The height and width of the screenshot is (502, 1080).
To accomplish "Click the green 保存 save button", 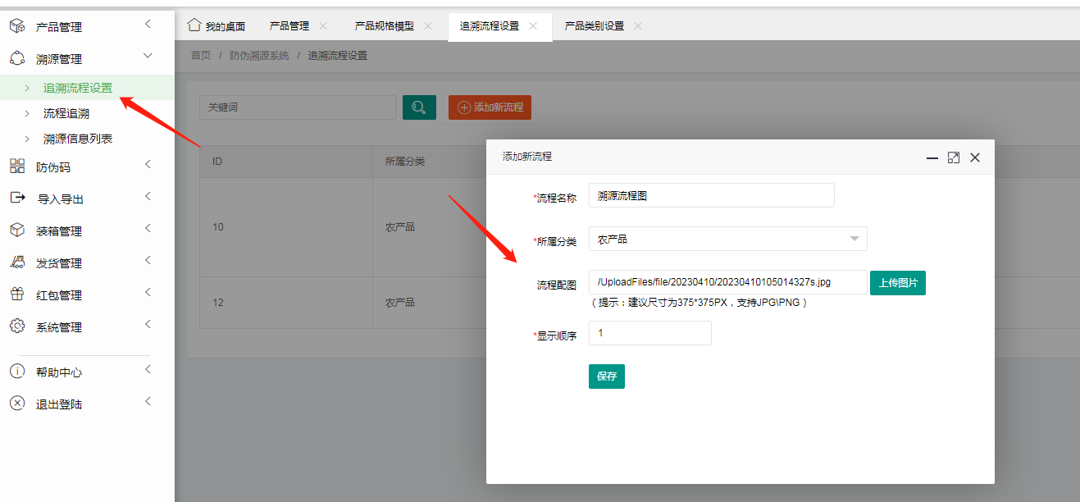I will (x=606, y=376).
